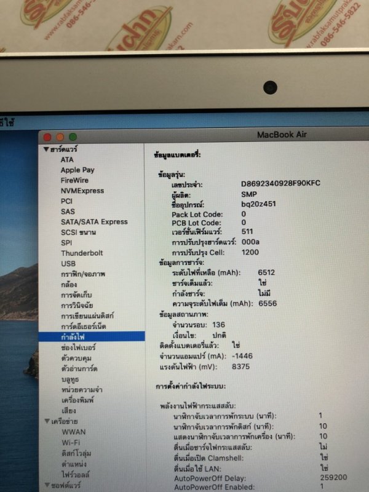Select ตำแหน่ง under เครือข่าย
This screenshot has width=369, height=492.
pos(74,464)
